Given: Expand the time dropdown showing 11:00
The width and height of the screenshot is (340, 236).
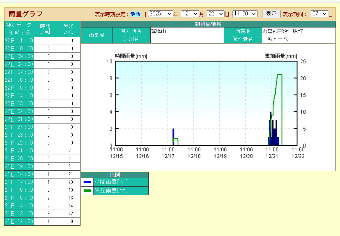Looking at the screenshot, I should (x=245, y=14).
